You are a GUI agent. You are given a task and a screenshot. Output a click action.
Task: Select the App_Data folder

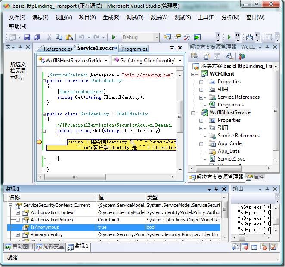(x=229, y=151)
